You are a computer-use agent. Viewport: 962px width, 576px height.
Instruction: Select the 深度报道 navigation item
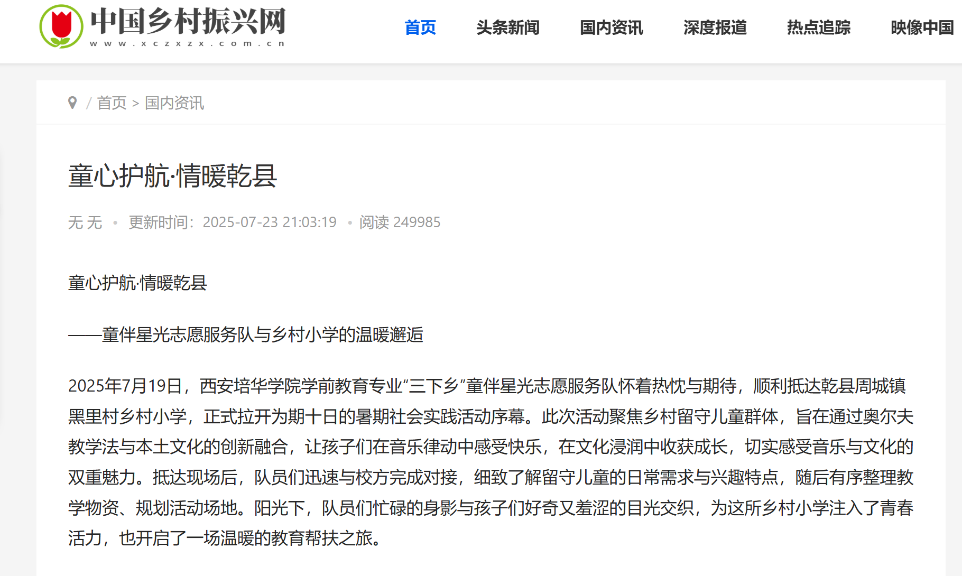[715, 27]
